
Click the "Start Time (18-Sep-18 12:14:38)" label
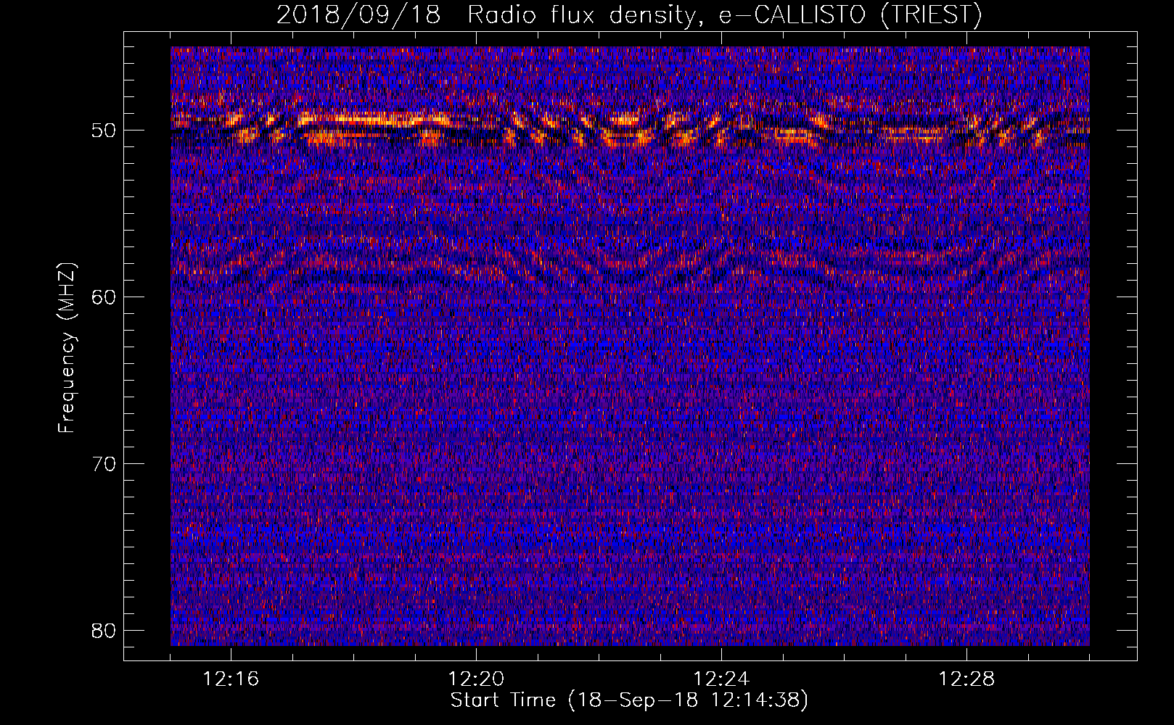(x=629, y=700)
